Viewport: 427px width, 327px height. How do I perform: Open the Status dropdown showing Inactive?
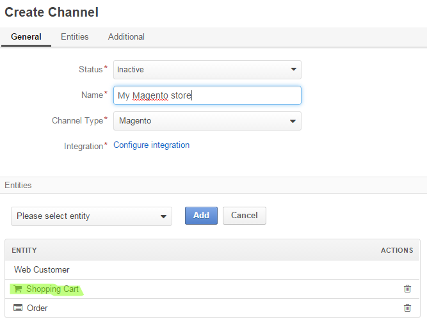(207, 70)
